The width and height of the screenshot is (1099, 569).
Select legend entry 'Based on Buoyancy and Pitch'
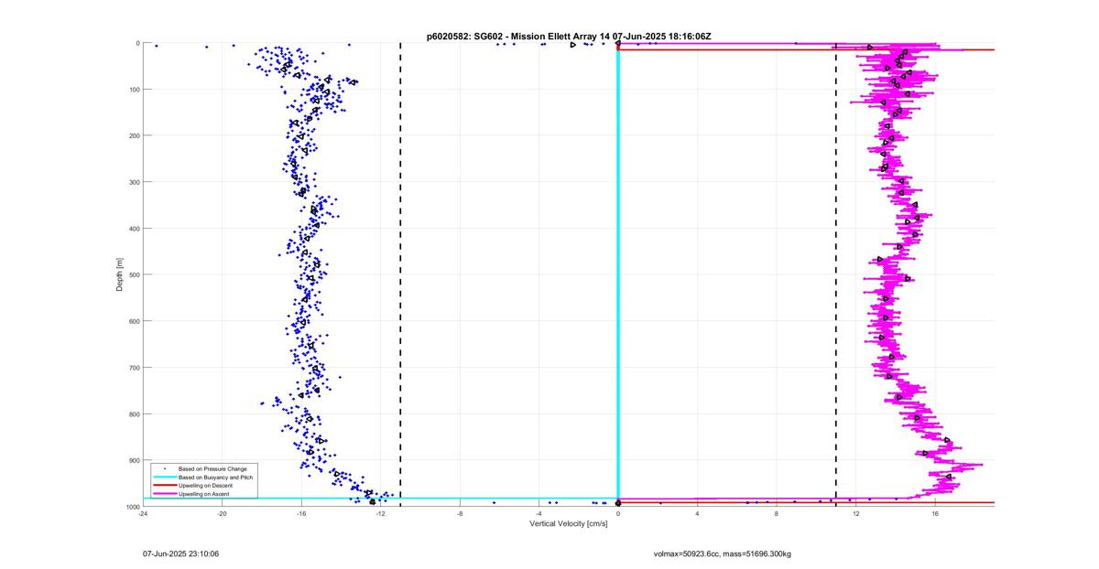point(215,478)
